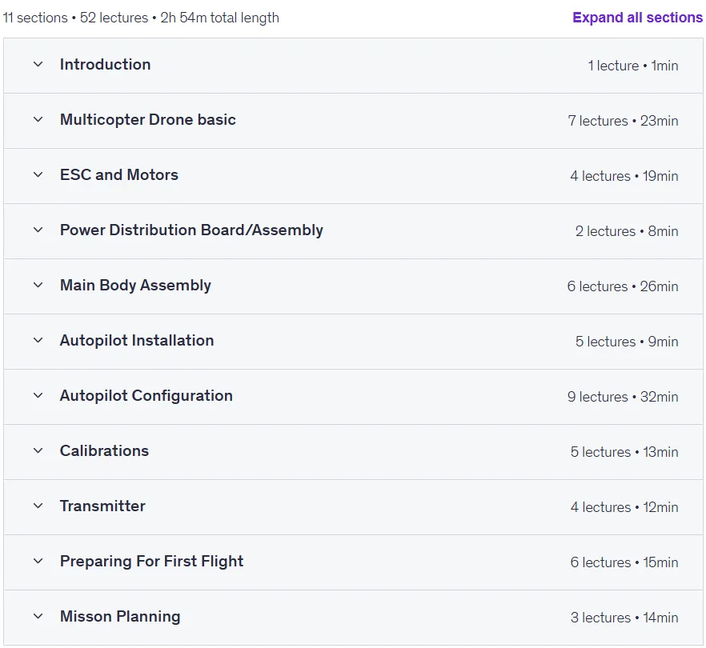The width and height of the screenshot is (706, 648).
Task: Expand ESC and Motors chevron arrow
Action: [x=38, y=174]
